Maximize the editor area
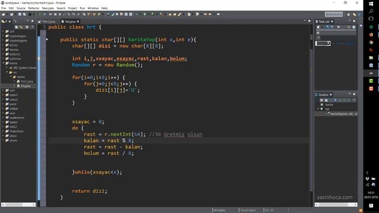 coord(309,21)
